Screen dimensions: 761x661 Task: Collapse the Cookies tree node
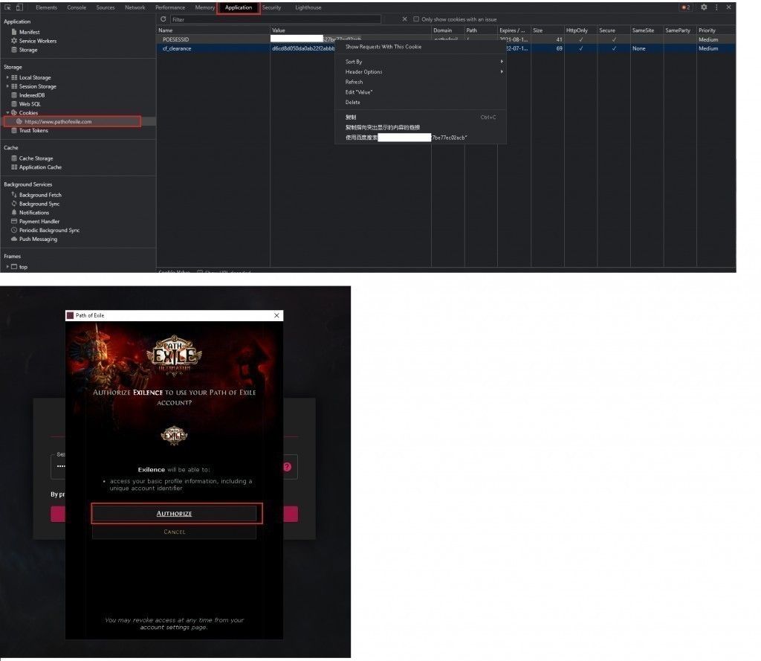point(7,113)
